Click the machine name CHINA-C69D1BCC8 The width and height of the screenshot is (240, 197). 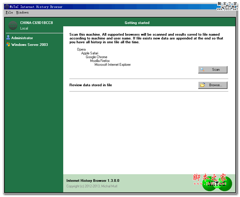(37, 23)
